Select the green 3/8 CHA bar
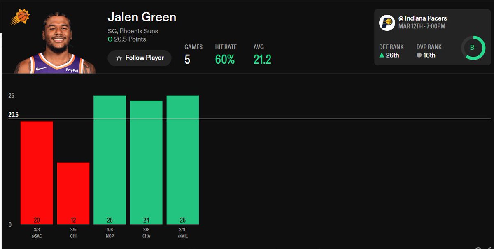This screenshot has height=249, width=494. pyautogui.click(x=146, y=163)
